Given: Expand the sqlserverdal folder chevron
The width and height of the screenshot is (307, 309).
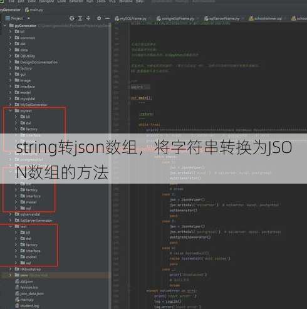Looking at the screenshot, I should (x=10, y=214).
